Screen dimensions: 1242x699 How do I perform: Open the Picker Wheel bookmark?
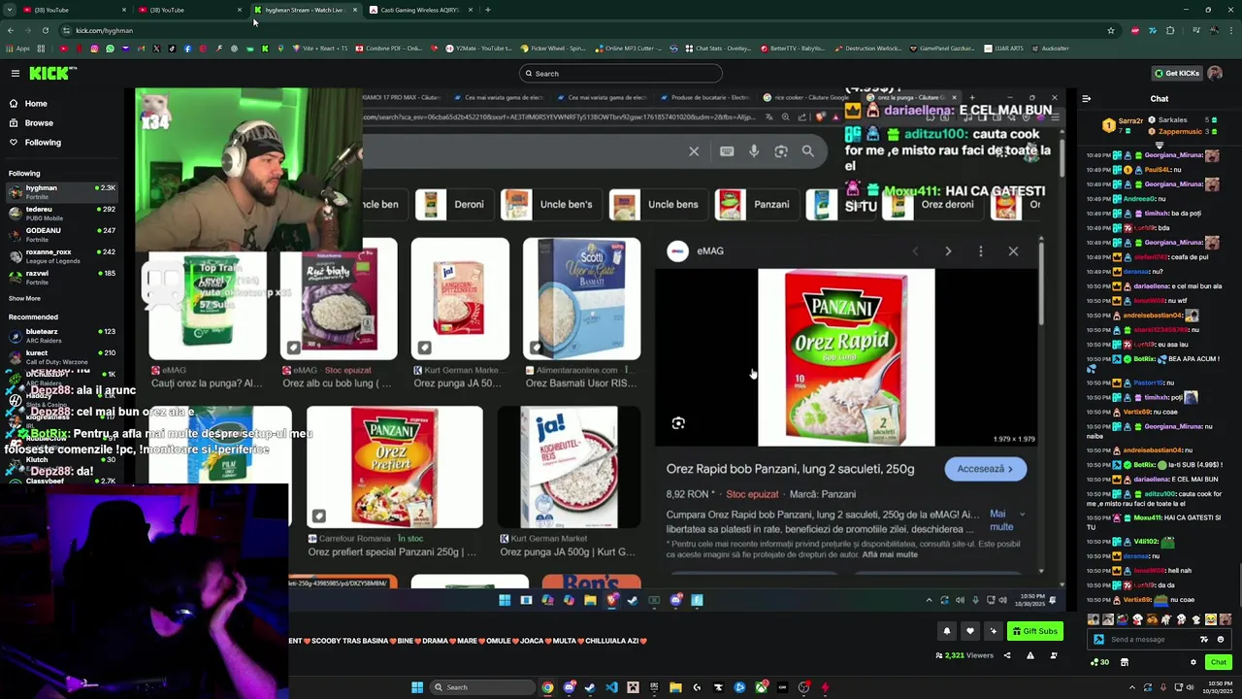[x=553, y=48]
